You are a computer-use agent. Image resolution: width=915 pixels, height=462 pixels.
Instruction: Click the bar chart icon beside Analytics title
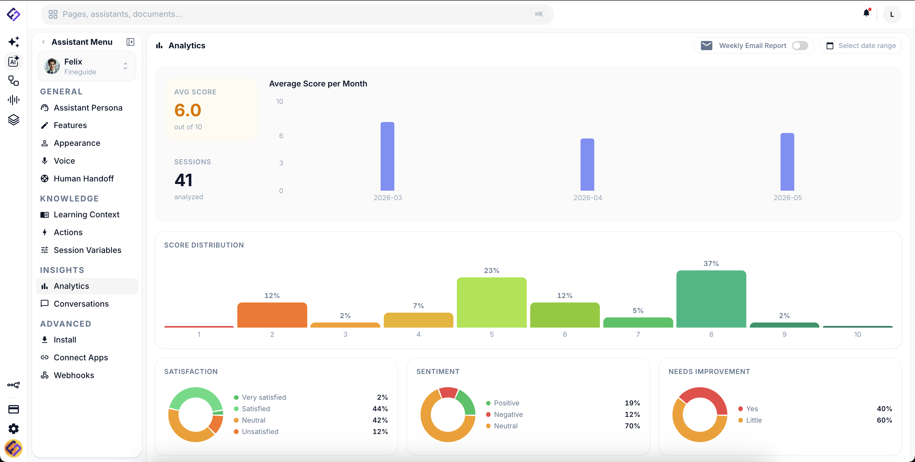coord(159,45)
